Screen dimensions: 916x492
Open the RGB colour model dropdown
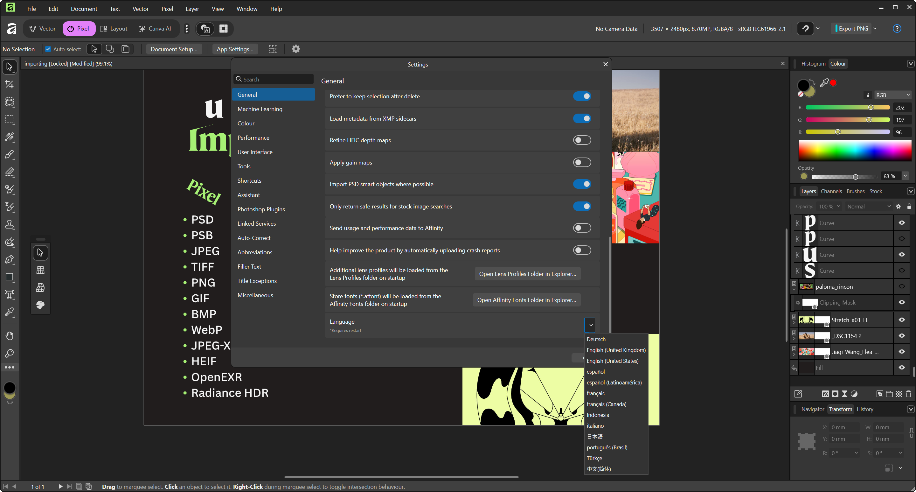(892, 95)
